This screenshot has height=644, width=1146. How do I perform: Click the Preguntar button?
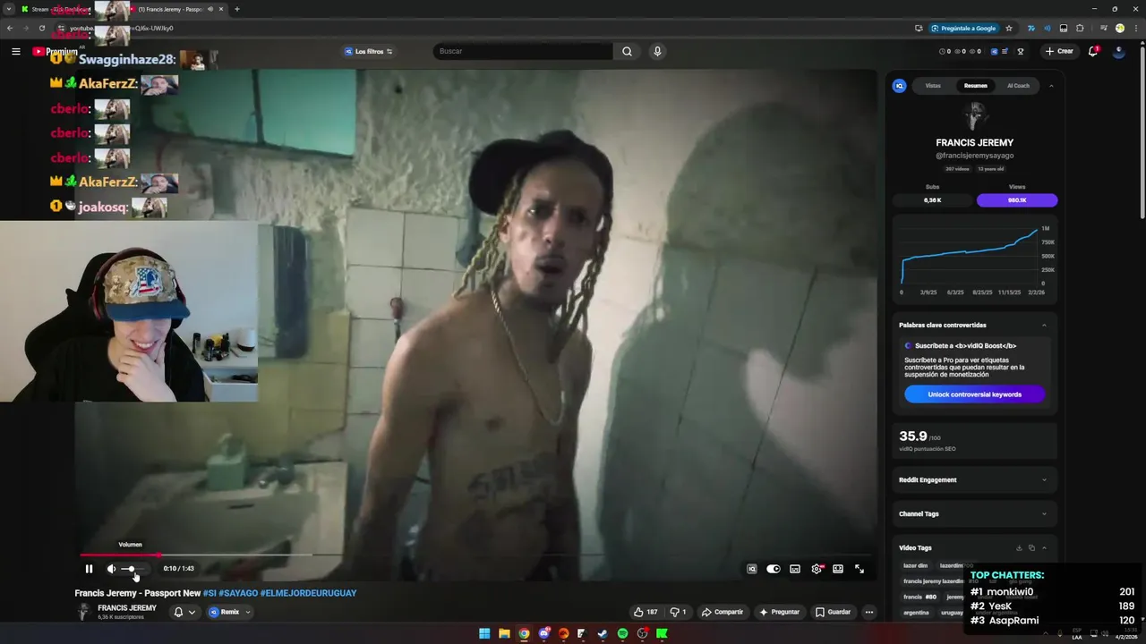[780, 612]
